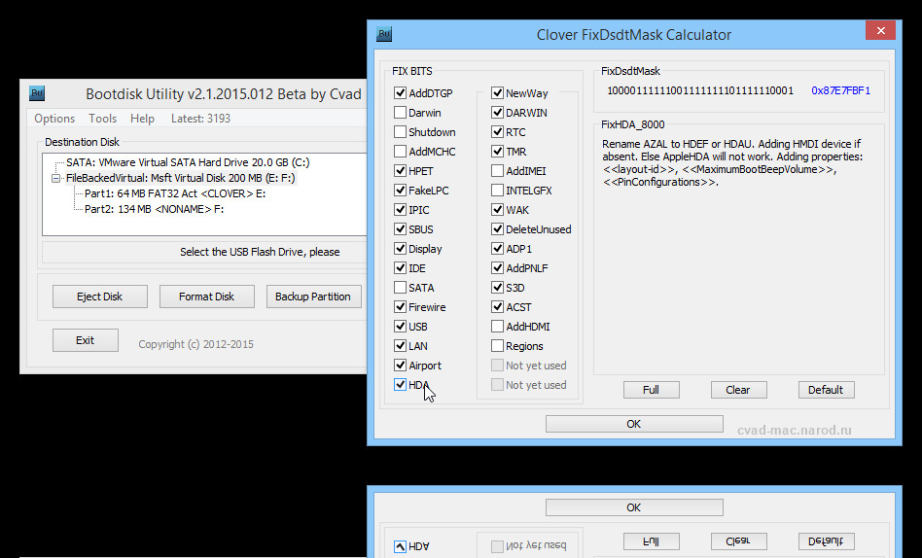Image resolution: width=922 pixels, height=558 pixels.
Task: Collapse the FileBackedVirtual disk tree node
Action: [x=55, y=178]
